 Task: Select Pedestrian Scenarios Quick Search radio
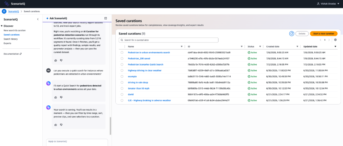pos(122,65)
